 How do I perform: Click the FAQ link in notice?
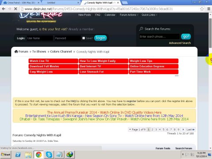pos(73,101)
